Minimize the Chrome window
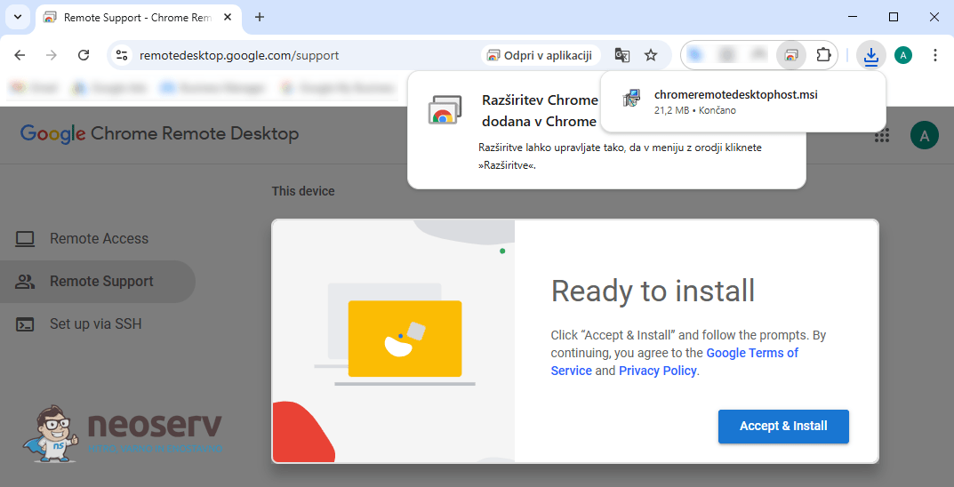The height and width of the screenshot is (487, 954). [853, 17]
